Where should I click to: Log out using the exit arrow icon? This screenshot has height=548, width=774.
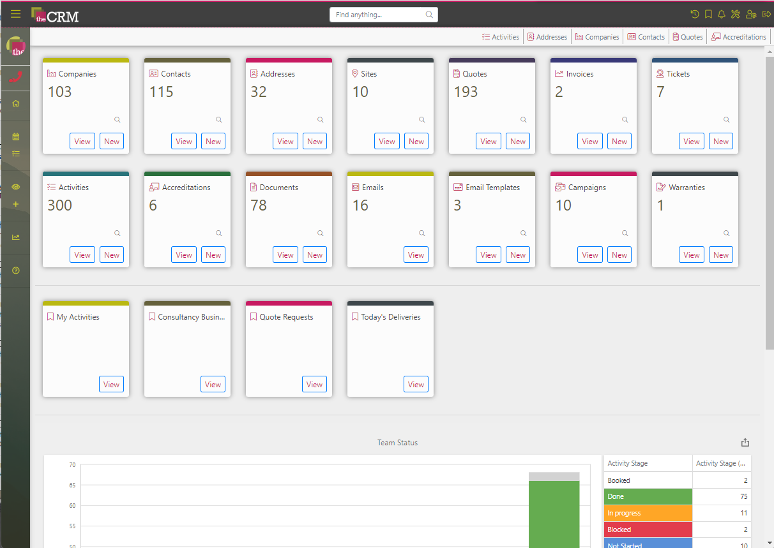766,13
